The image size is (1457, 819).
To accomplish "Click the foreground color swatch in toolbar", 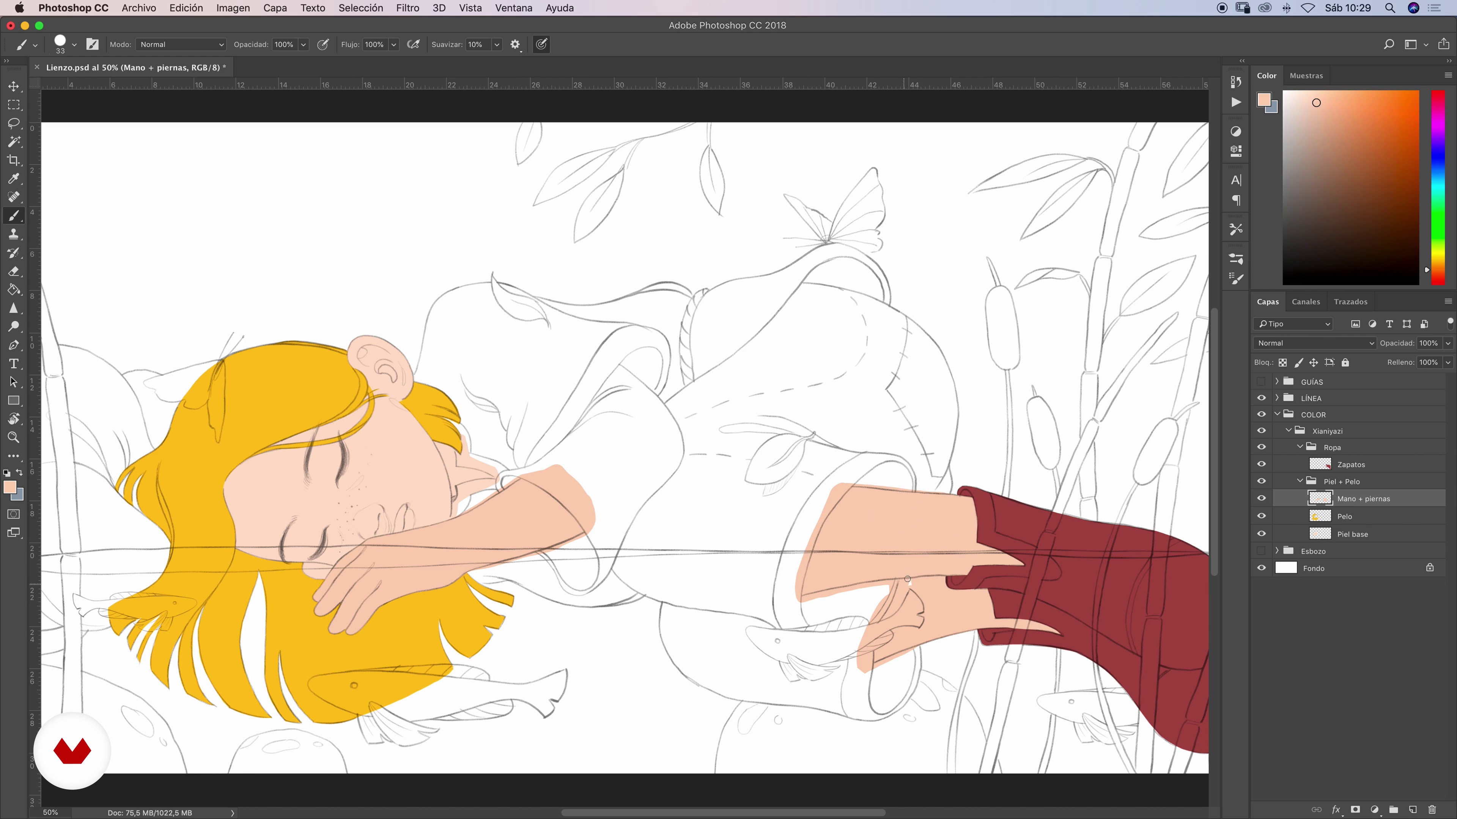I will coord(9,487).
